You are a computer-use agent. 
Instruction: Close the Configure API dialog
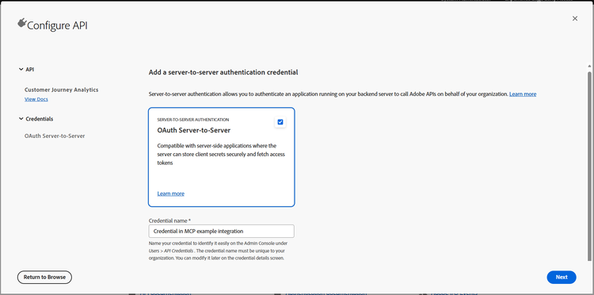575,18
